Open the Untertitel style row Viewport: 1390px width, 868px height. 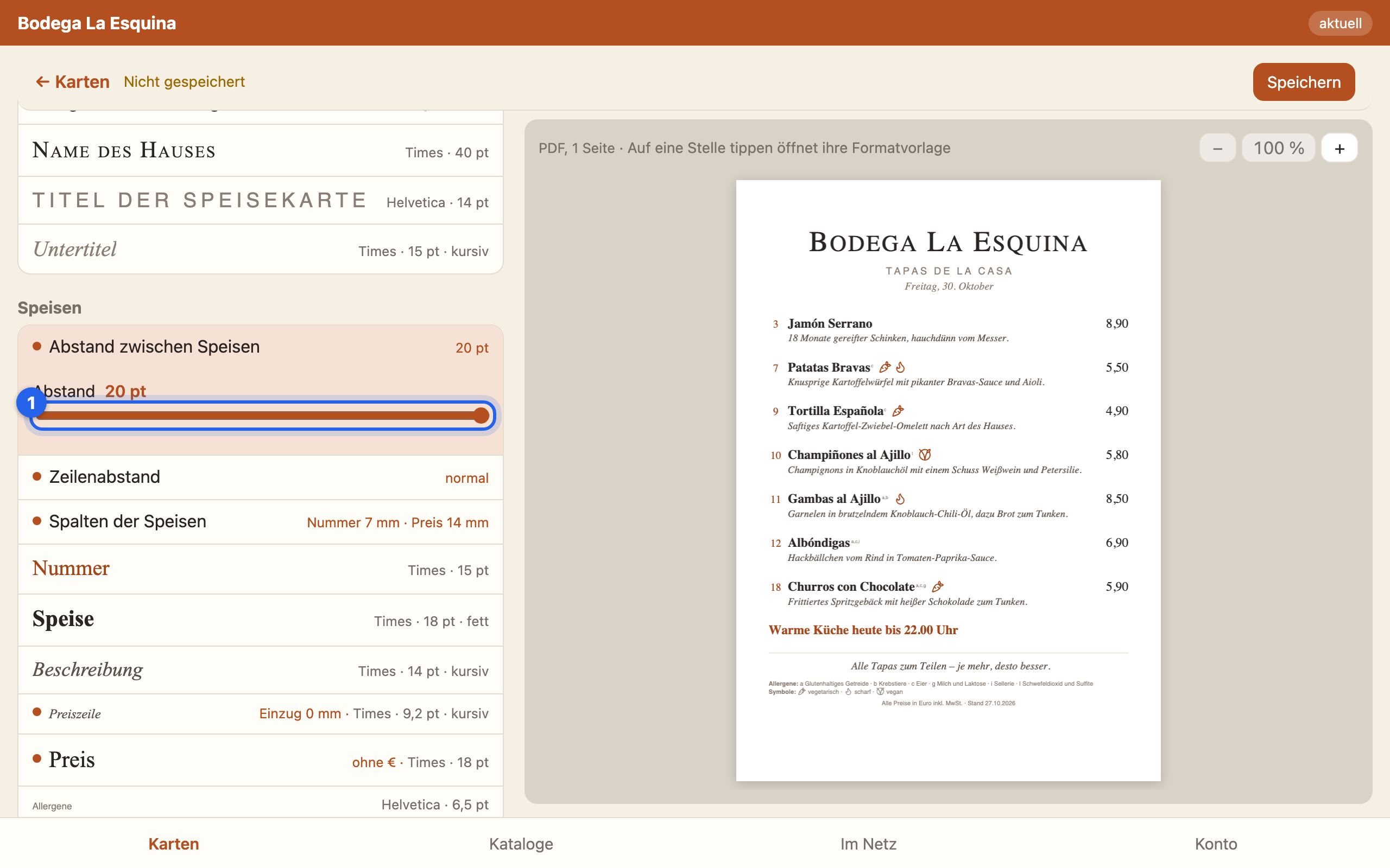[261, 249]
